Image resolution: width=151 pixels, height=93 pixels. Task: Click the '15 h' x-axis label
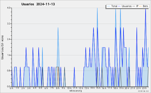[x=98, y=88]
